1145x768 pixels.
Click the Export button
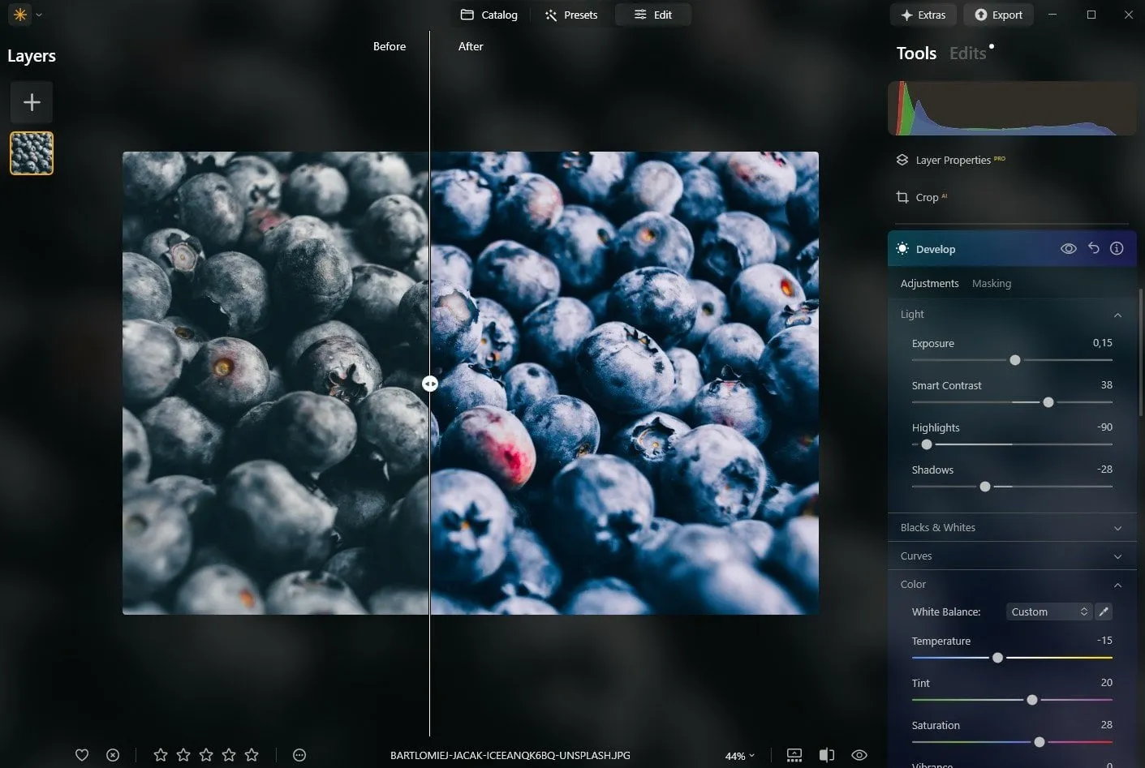[x=999, y=15]
